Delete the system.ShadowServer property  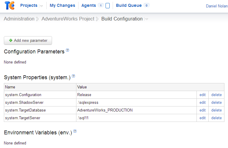click(216, 103)
